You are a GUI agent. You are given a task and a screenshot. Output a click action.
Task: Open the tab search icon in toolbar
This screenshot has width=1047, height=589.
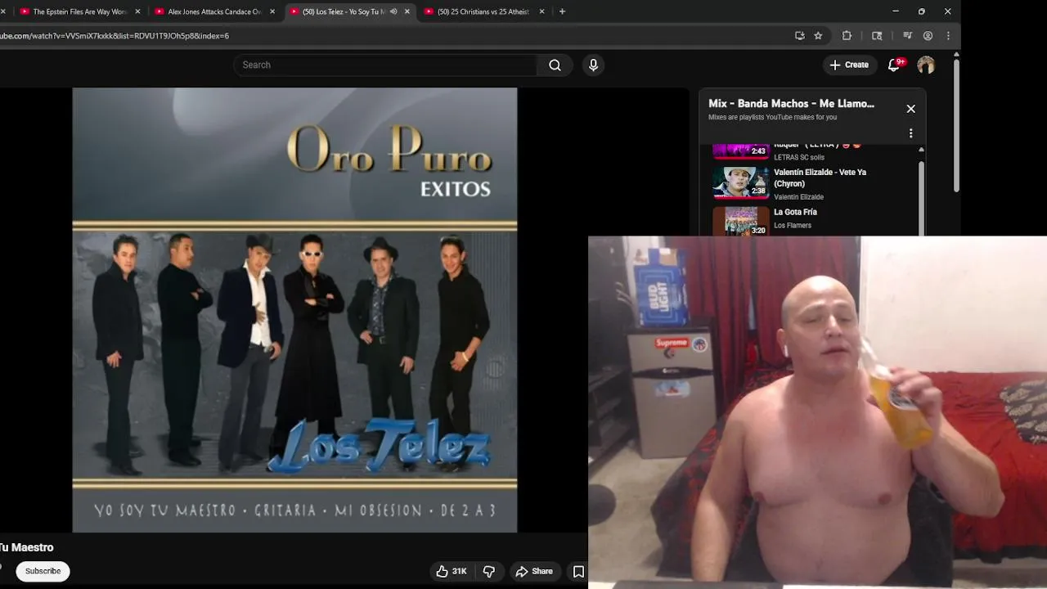point(877,36)
